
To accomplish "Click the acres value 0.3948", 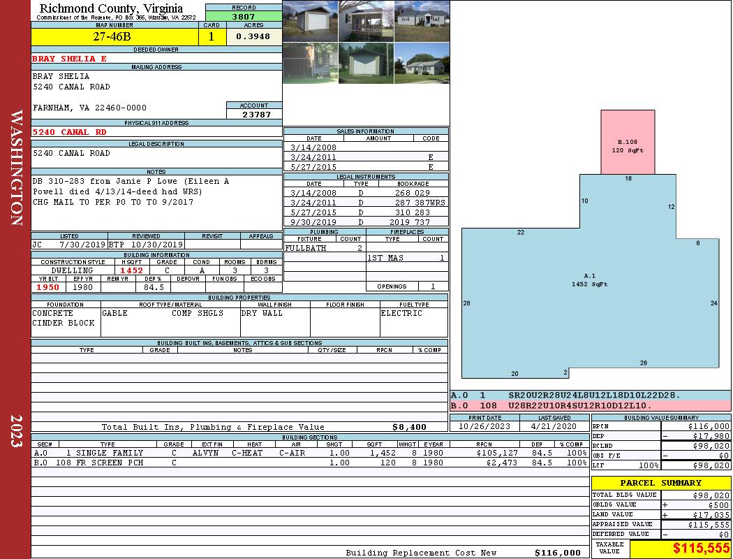I will pos(253,36).
